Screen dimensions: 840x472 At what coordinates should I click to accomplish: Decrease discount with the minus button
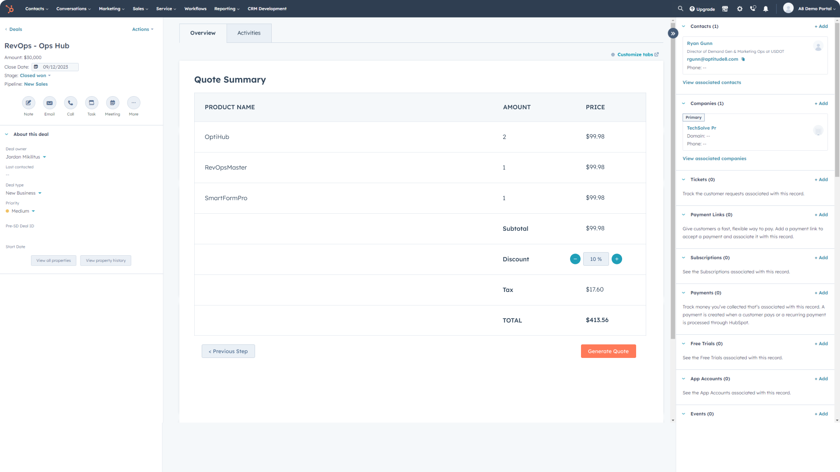click(x=575, y=259)
